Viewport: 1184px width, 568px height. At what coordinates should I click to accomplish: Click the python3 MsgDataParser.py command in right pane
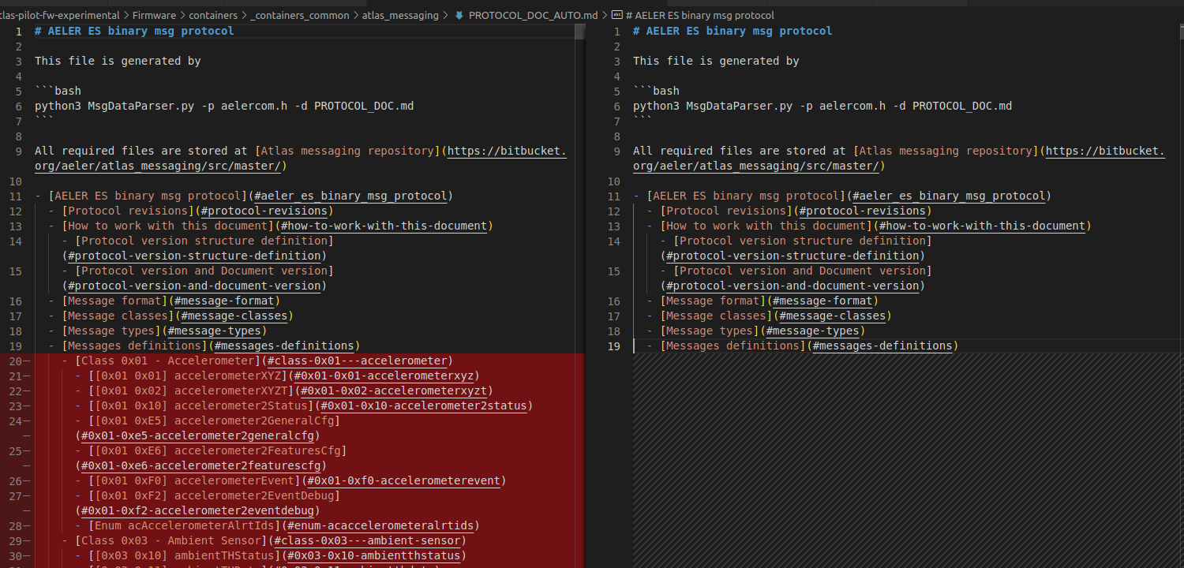[x=822, y=106]
